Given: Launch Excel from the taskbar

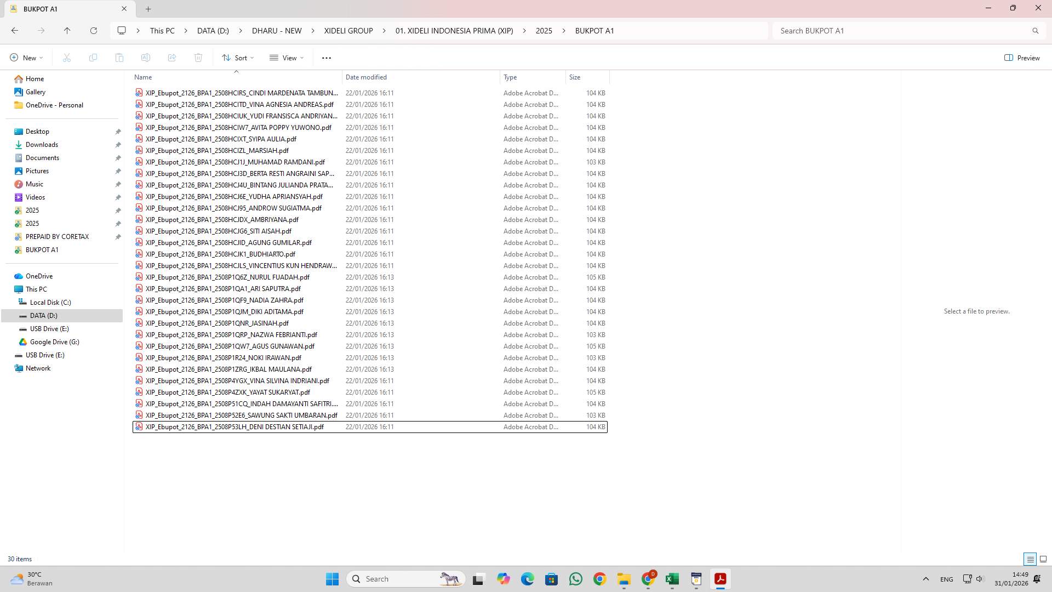Looking at the screenshot, I should click(672, 578).
